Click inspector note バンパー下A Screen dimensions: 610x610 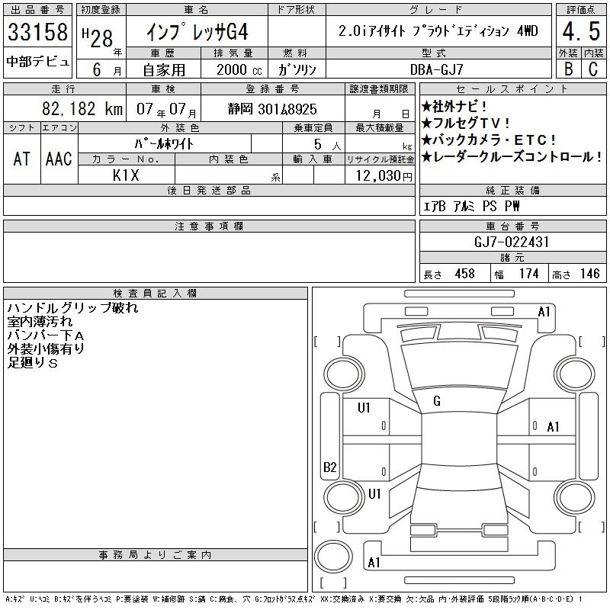point(46,335)
